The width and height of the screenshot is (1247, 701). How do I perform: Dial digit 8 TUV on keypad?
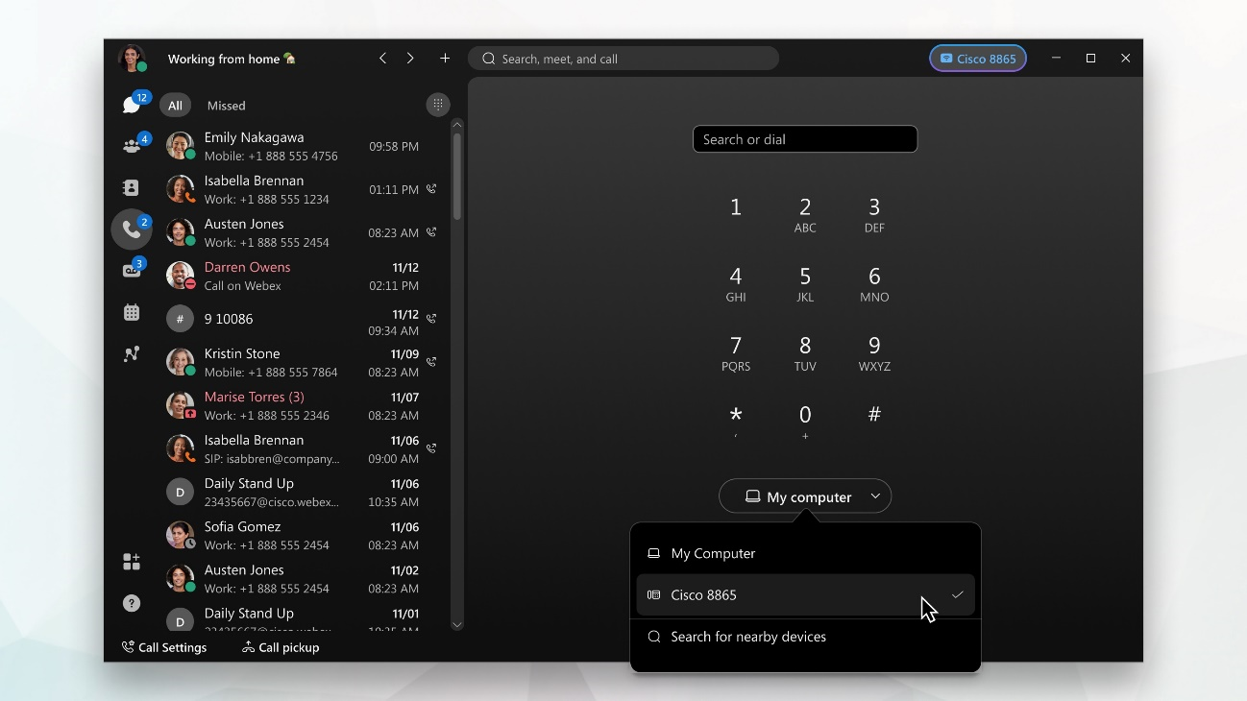pyautogui.click(x=805, y=353)
